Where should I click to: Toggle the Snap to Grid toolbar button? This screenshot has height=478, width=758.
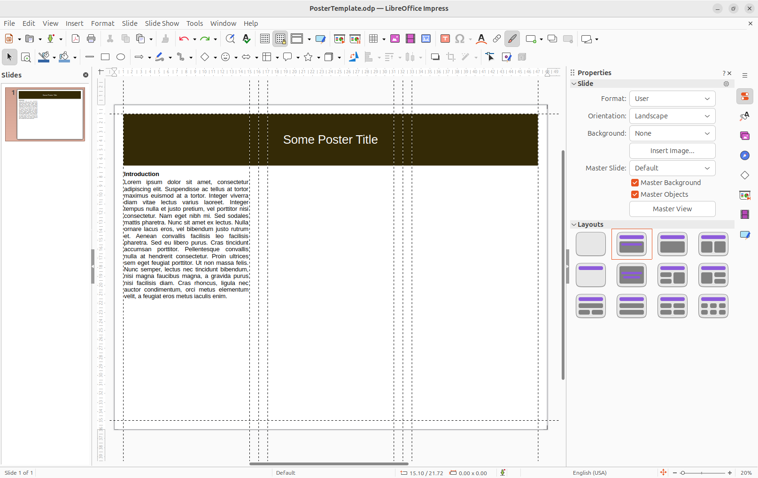pyautogui.click(x=280, y=39)
